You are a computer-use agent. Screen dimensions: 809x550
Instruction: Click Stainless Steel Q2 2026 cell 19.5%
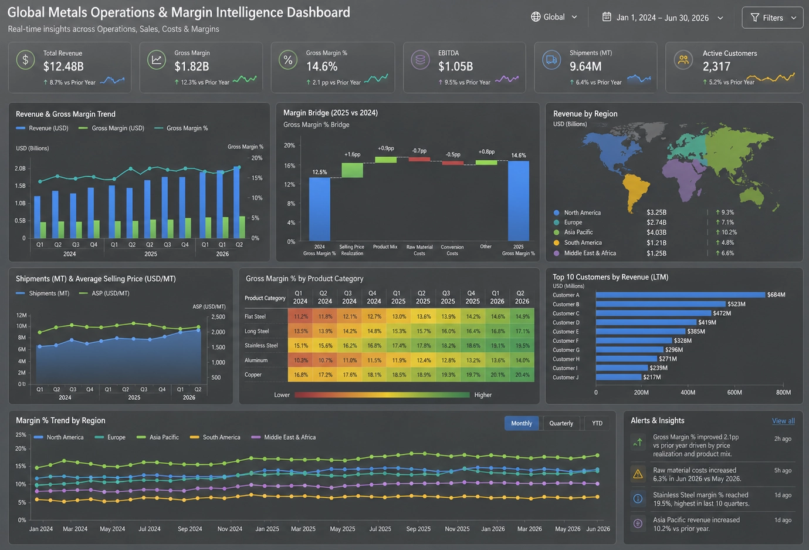[x=522, y=346]
